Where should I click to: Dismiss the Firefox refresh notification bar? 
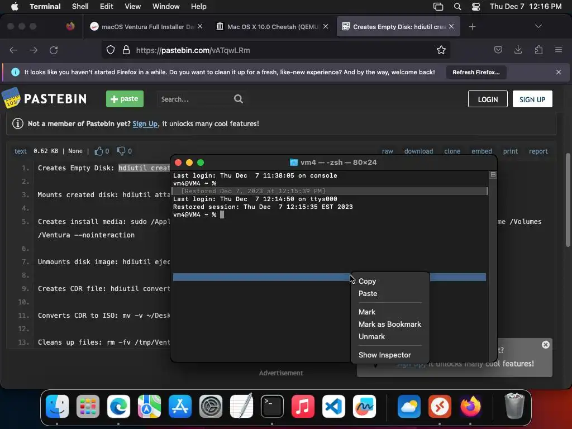coord(559,72)
